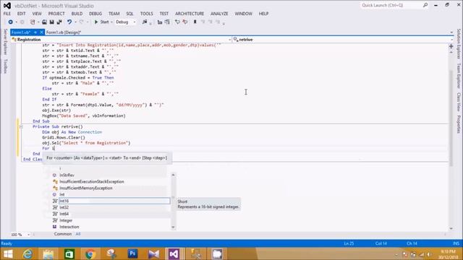The width and height of the screenshot is (463, 260).
Task: Open the WINDOW menu
Action: (243, 14)
